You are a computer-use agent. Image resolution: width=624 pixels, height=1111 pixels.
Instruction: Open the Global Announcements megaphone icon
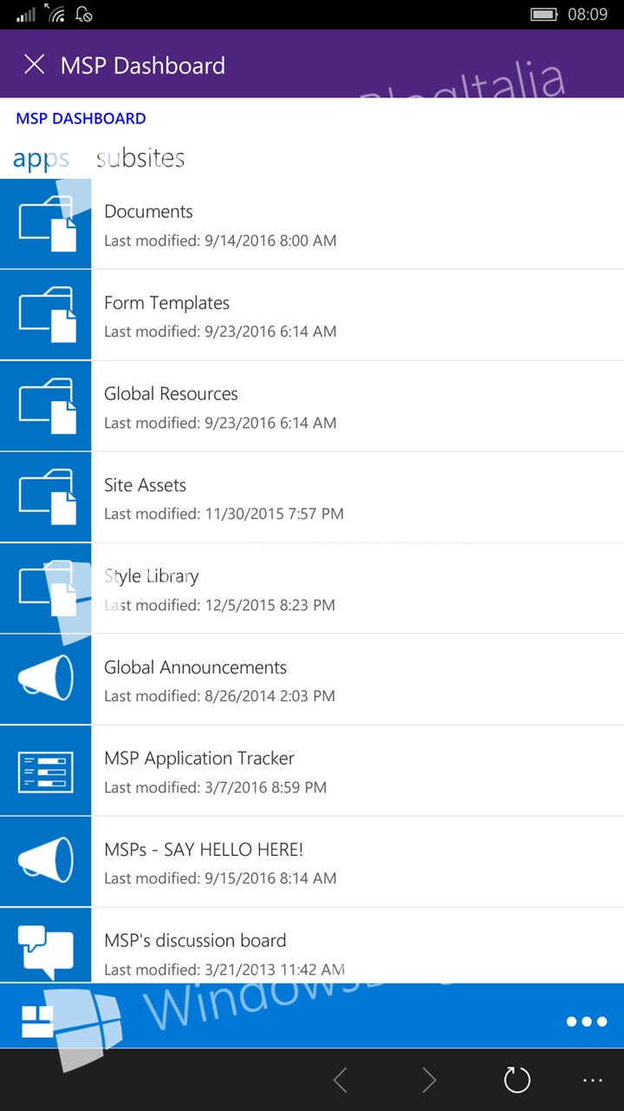tap(45, 680)
